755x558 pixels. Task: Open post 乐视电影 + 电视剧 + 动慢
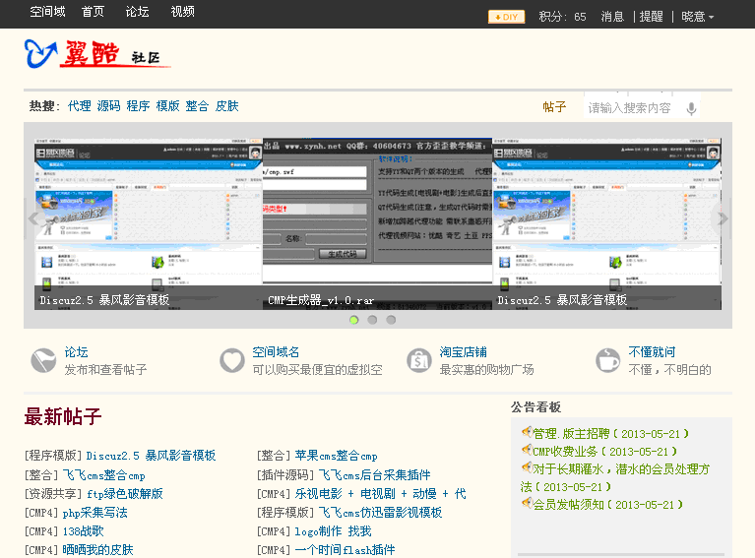coord(380,494)
